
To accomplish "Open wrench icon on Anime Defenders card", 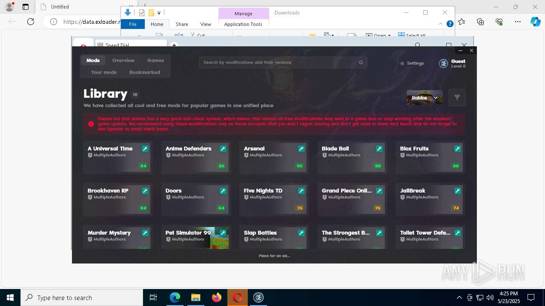I will click(x=223, y=149).
